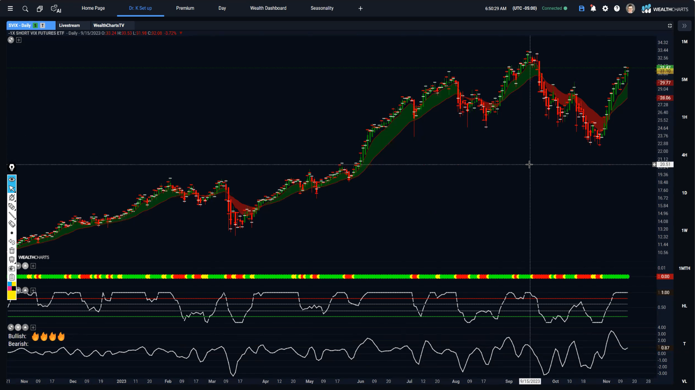
Task: Select the price label tag tool
Action: [x=12, y=207]
